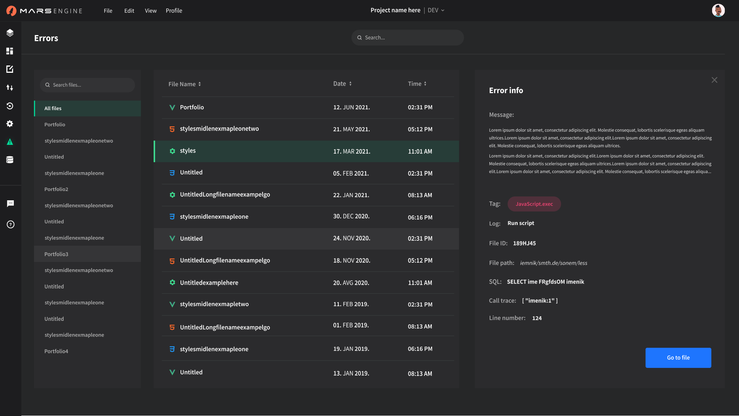Click the up/down arrows transfer icon in the sidebar
The width and height of the screenshot is (739, 416).
pyautogui.click(x=10, y=87)
